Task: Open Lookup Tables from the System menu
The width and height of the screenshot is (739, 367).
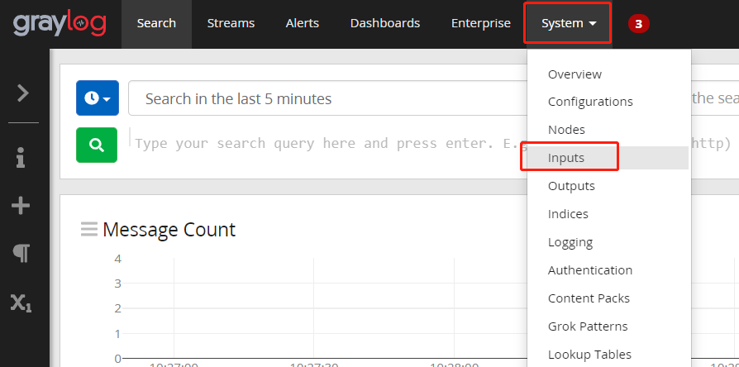Action: coord(589,355)
